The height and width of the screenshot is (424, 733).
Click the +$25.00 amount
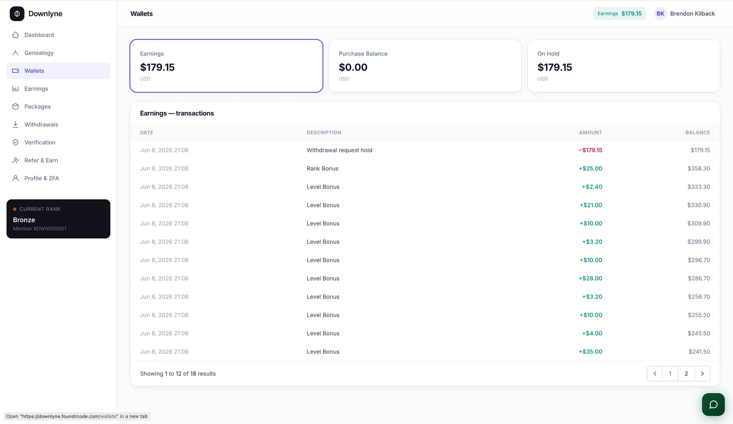tap(590, 169)
